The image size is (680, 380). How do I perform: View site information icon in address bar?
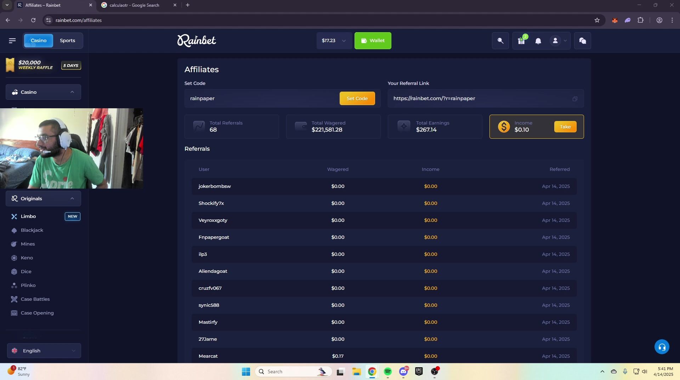[x=49, y=20]
